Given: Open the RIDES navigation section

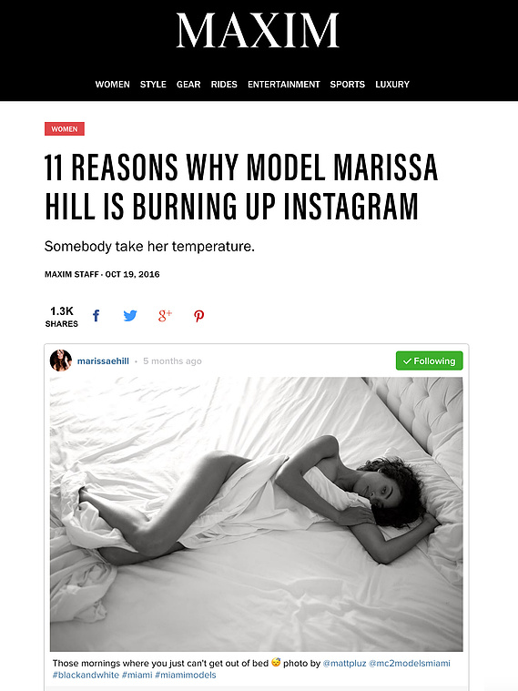Looking at the screenshot, I should pos(224,84).
